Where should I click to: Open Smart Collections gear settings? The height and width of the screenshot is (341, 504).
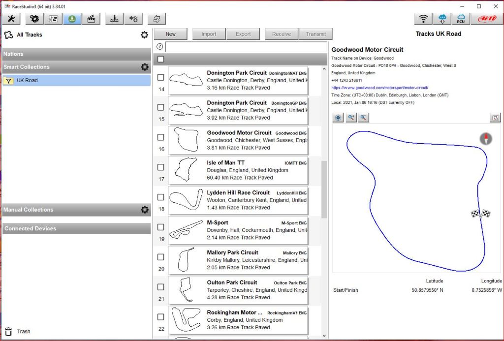pyautogui.click(x=145, y=67)
